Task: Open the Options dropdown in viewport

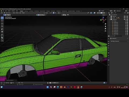Action: [104, 15]
